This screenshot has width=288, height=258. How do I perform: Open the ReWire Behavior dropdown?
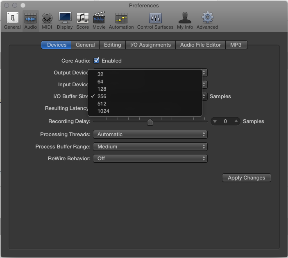click(x=150, y=159)
